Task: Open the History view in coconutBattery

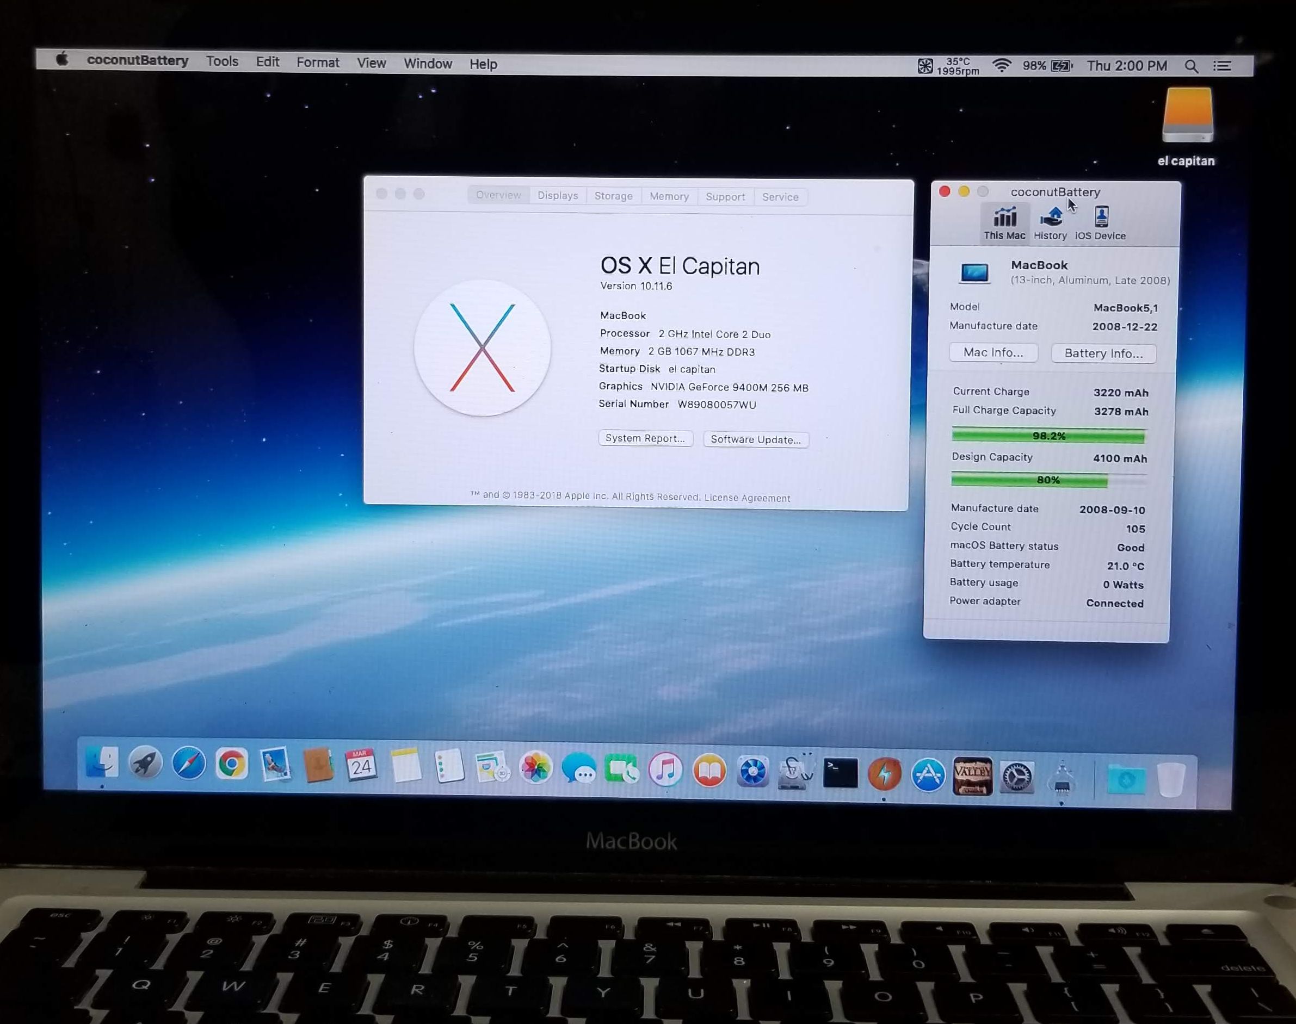Action: [x=1050, y=222]
